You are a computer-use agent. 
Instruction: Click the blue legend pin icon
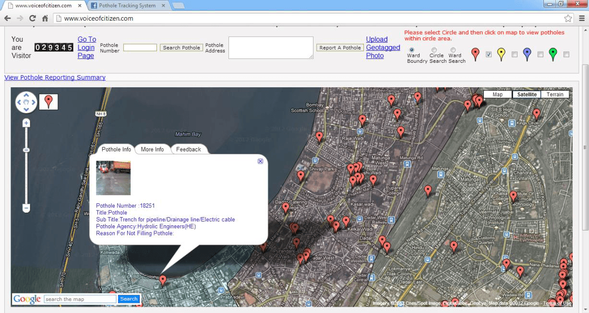[x=527, y=55]
